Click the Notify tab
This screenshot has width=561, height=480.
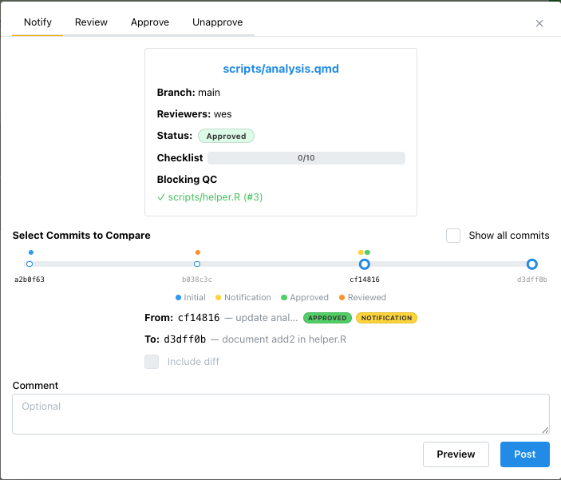click(x=38, y=22)
